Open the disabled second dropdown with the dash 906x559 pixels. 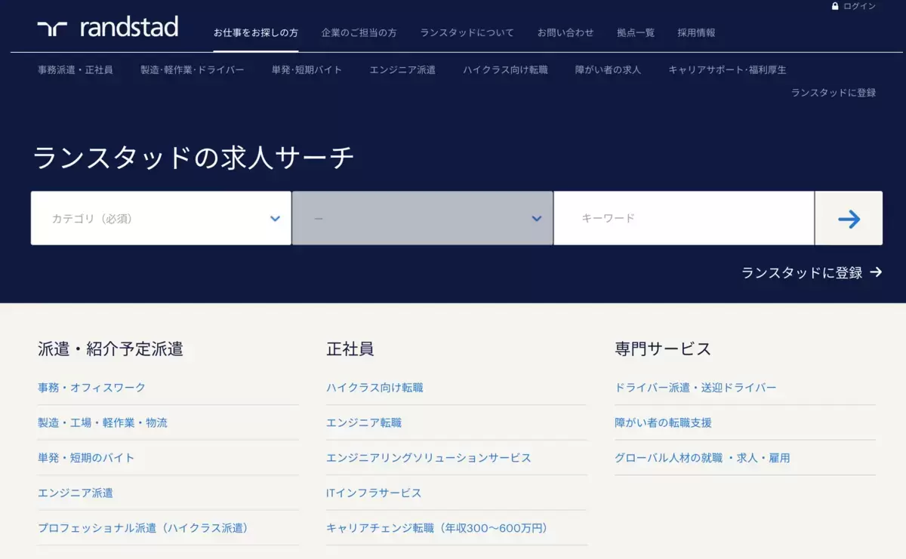click(x=422, y=219)
